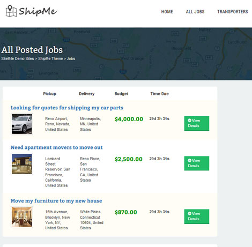Click the ShipMe logo
252x247 pixels.
pos(31,11)
